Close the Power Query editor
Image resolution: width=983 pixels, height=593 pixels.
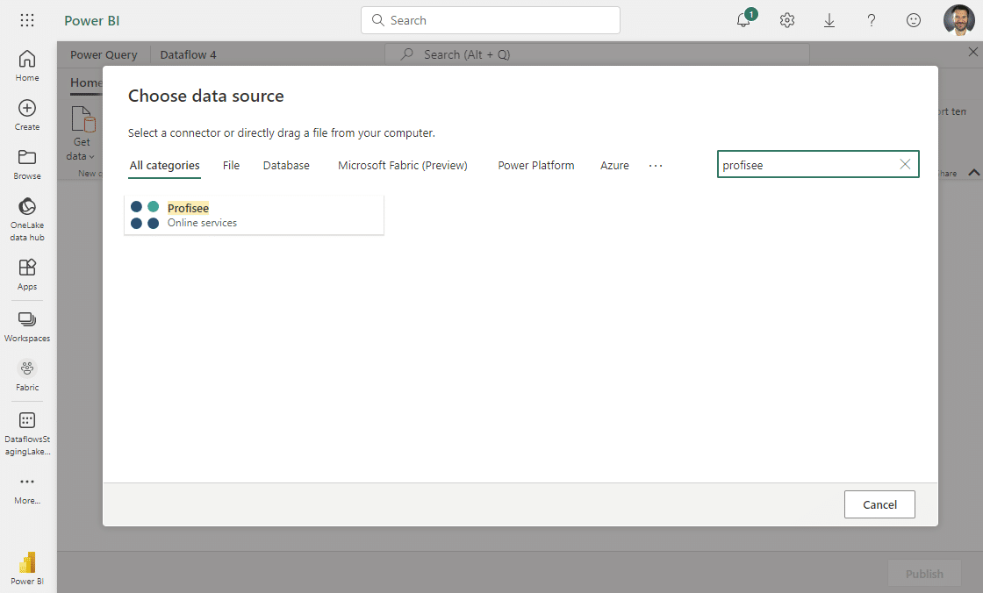[972, 52]
